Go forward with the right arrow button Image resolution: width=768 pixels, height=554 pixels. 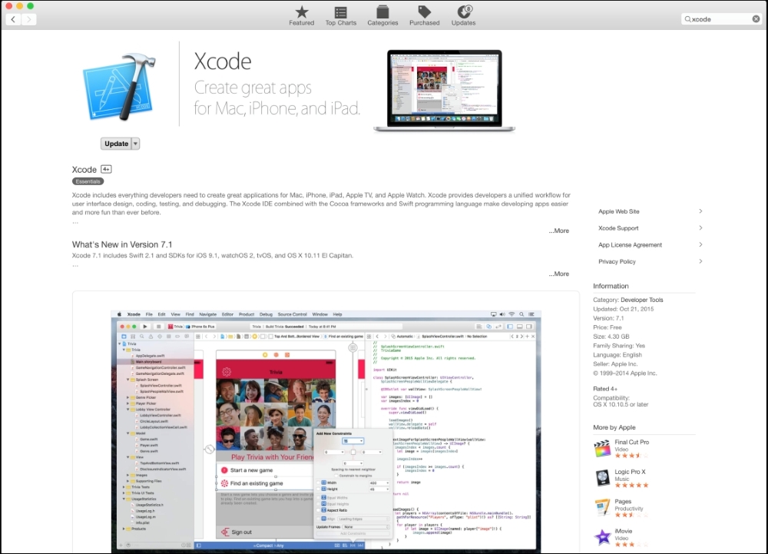pyautogui.click(x=29, y=19)
